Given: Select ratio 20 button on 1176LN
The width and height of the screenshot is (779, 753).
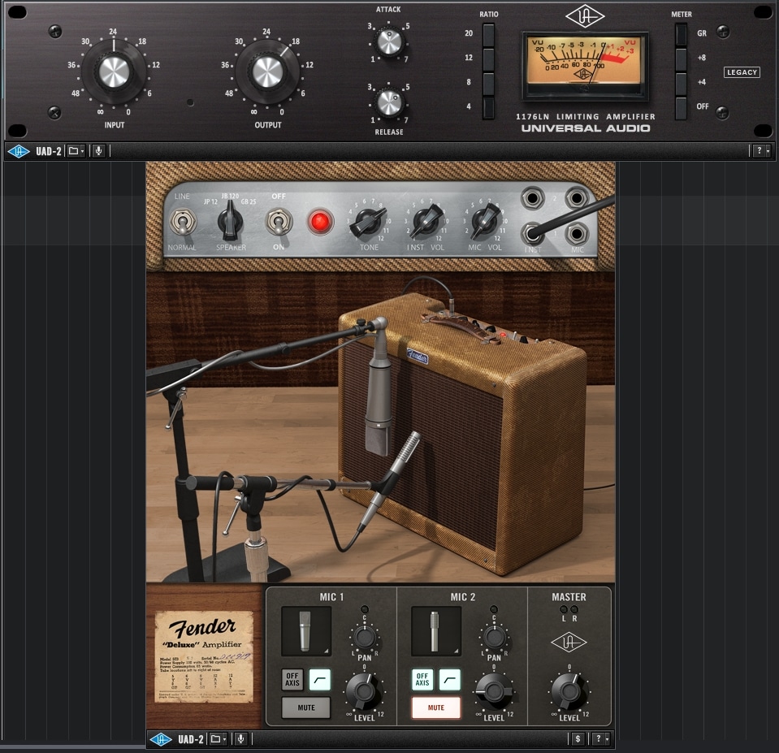Looking at the screenshot, I should 488,35.
